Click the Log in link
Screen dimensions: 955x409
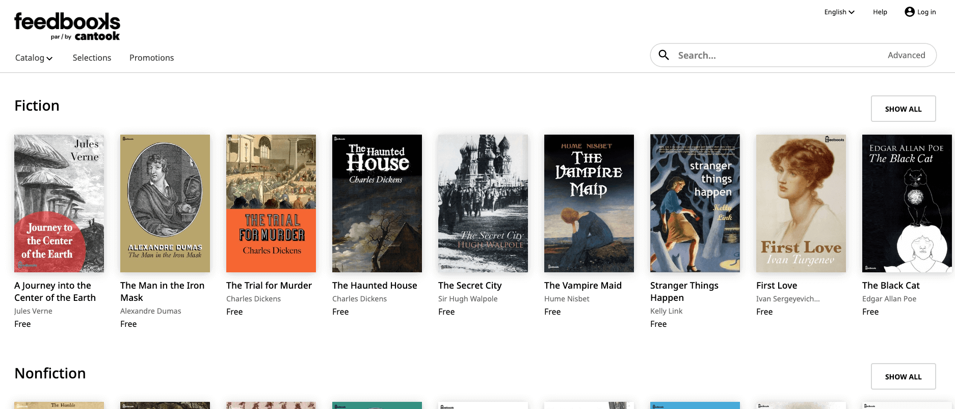[926, 12]
